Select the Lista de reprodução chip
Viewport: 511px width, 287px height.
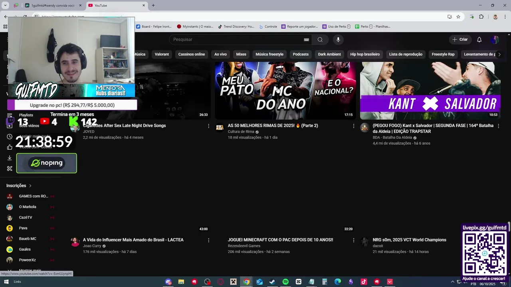click(x=406, y=54)
